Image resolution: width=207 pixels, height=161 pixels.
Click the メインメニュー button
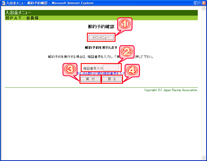click(x=101, y=37)
